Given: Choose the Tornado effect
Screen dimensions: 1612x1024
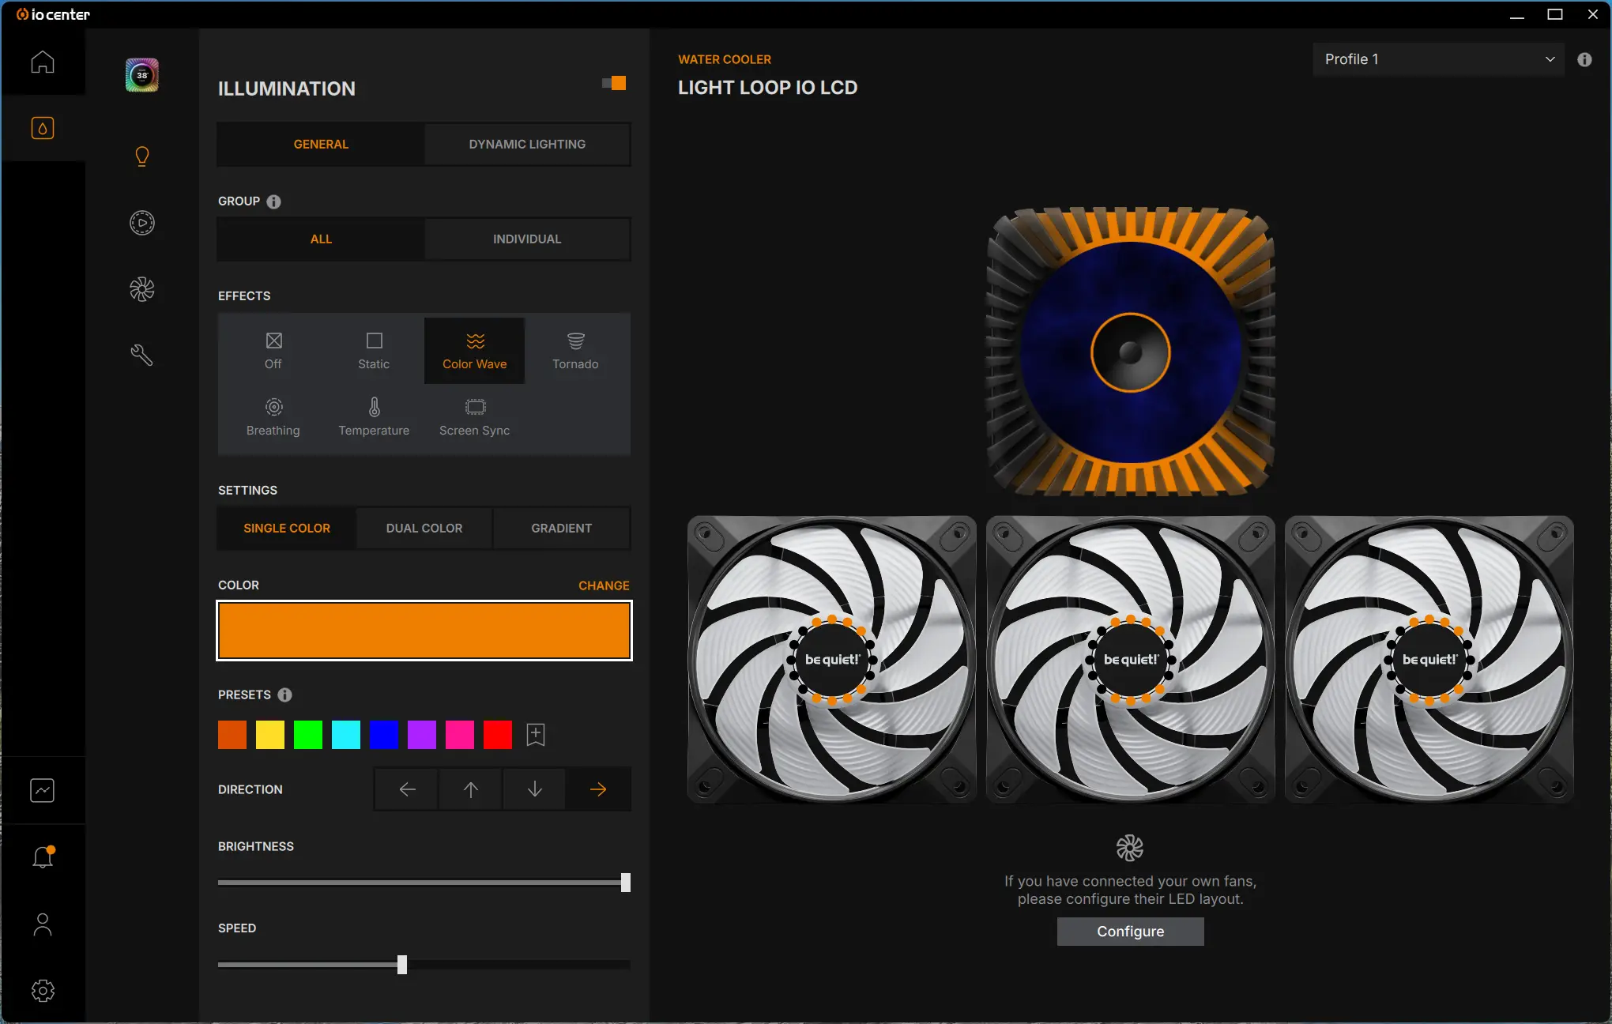Looking at the screenshot, I should [x=575, y=351].
